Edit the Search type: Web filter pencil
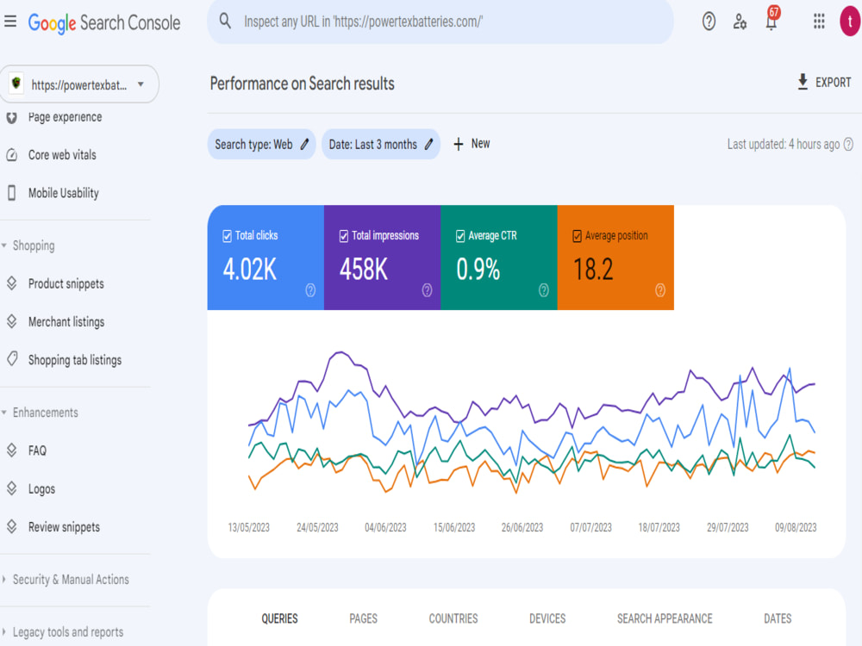This screenshot has height=646, width=862. click(304, 145)
